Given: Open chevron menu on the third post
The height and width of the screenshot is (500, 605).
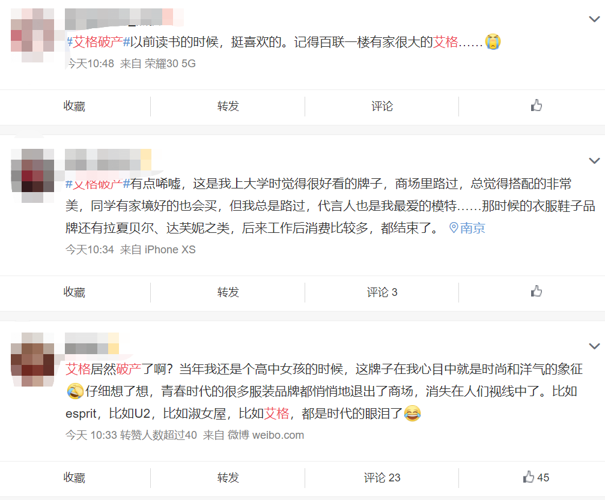Looking at the screenshot, I should [x=594, y=346].
